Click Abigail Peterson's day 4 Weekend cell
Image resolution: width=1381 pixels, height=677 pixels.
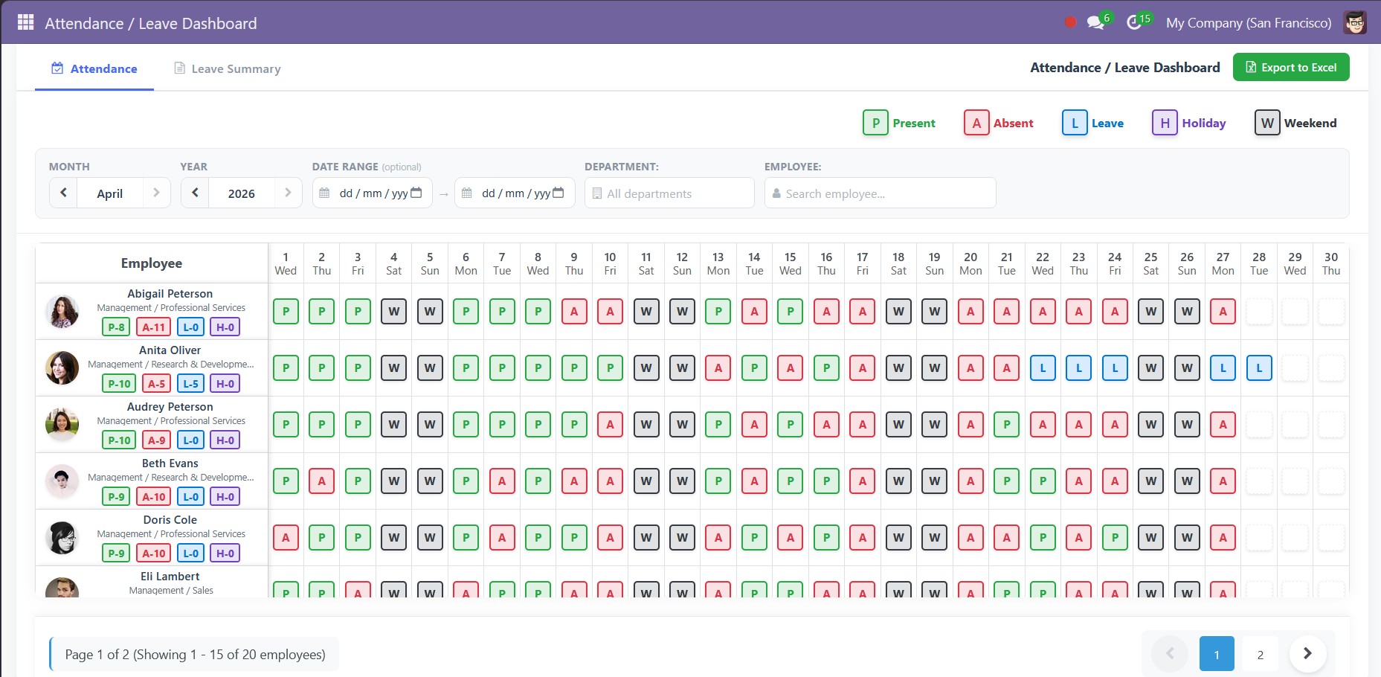pos(393,311)
